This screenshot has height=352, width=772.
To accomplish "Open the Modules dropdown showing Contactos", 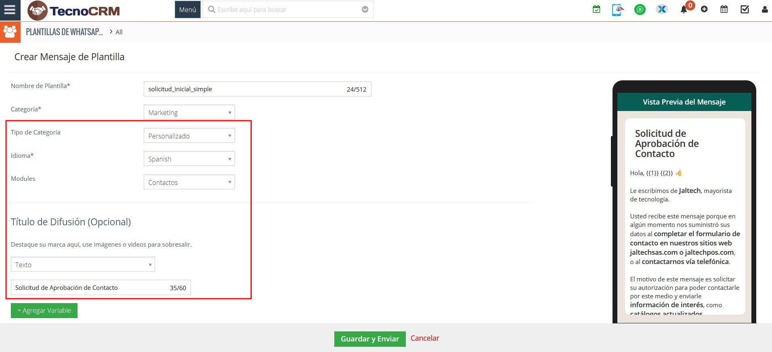I will tap(189, 182).
